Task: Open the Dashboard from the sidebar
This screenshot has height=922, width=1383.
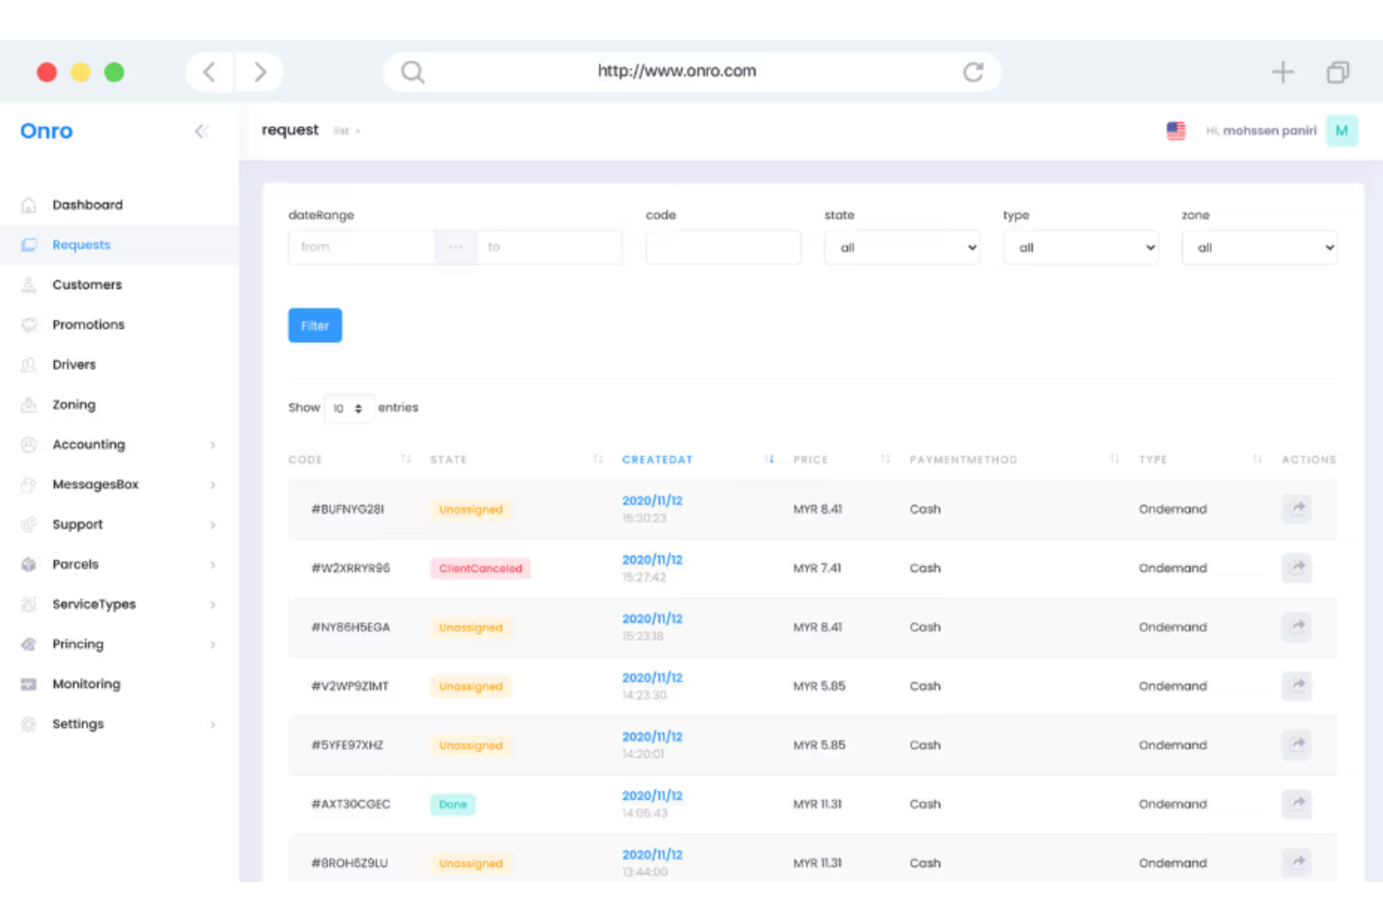Action: (87, 205)
